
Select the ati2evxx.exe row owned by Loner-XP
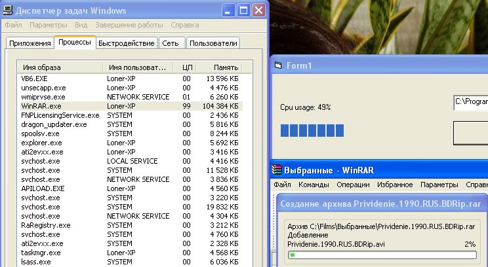[x=131, y=152]
